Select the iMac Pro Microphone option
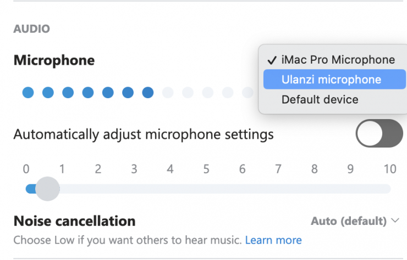This screenshot has height=260, width=407. tap(338, 60)
